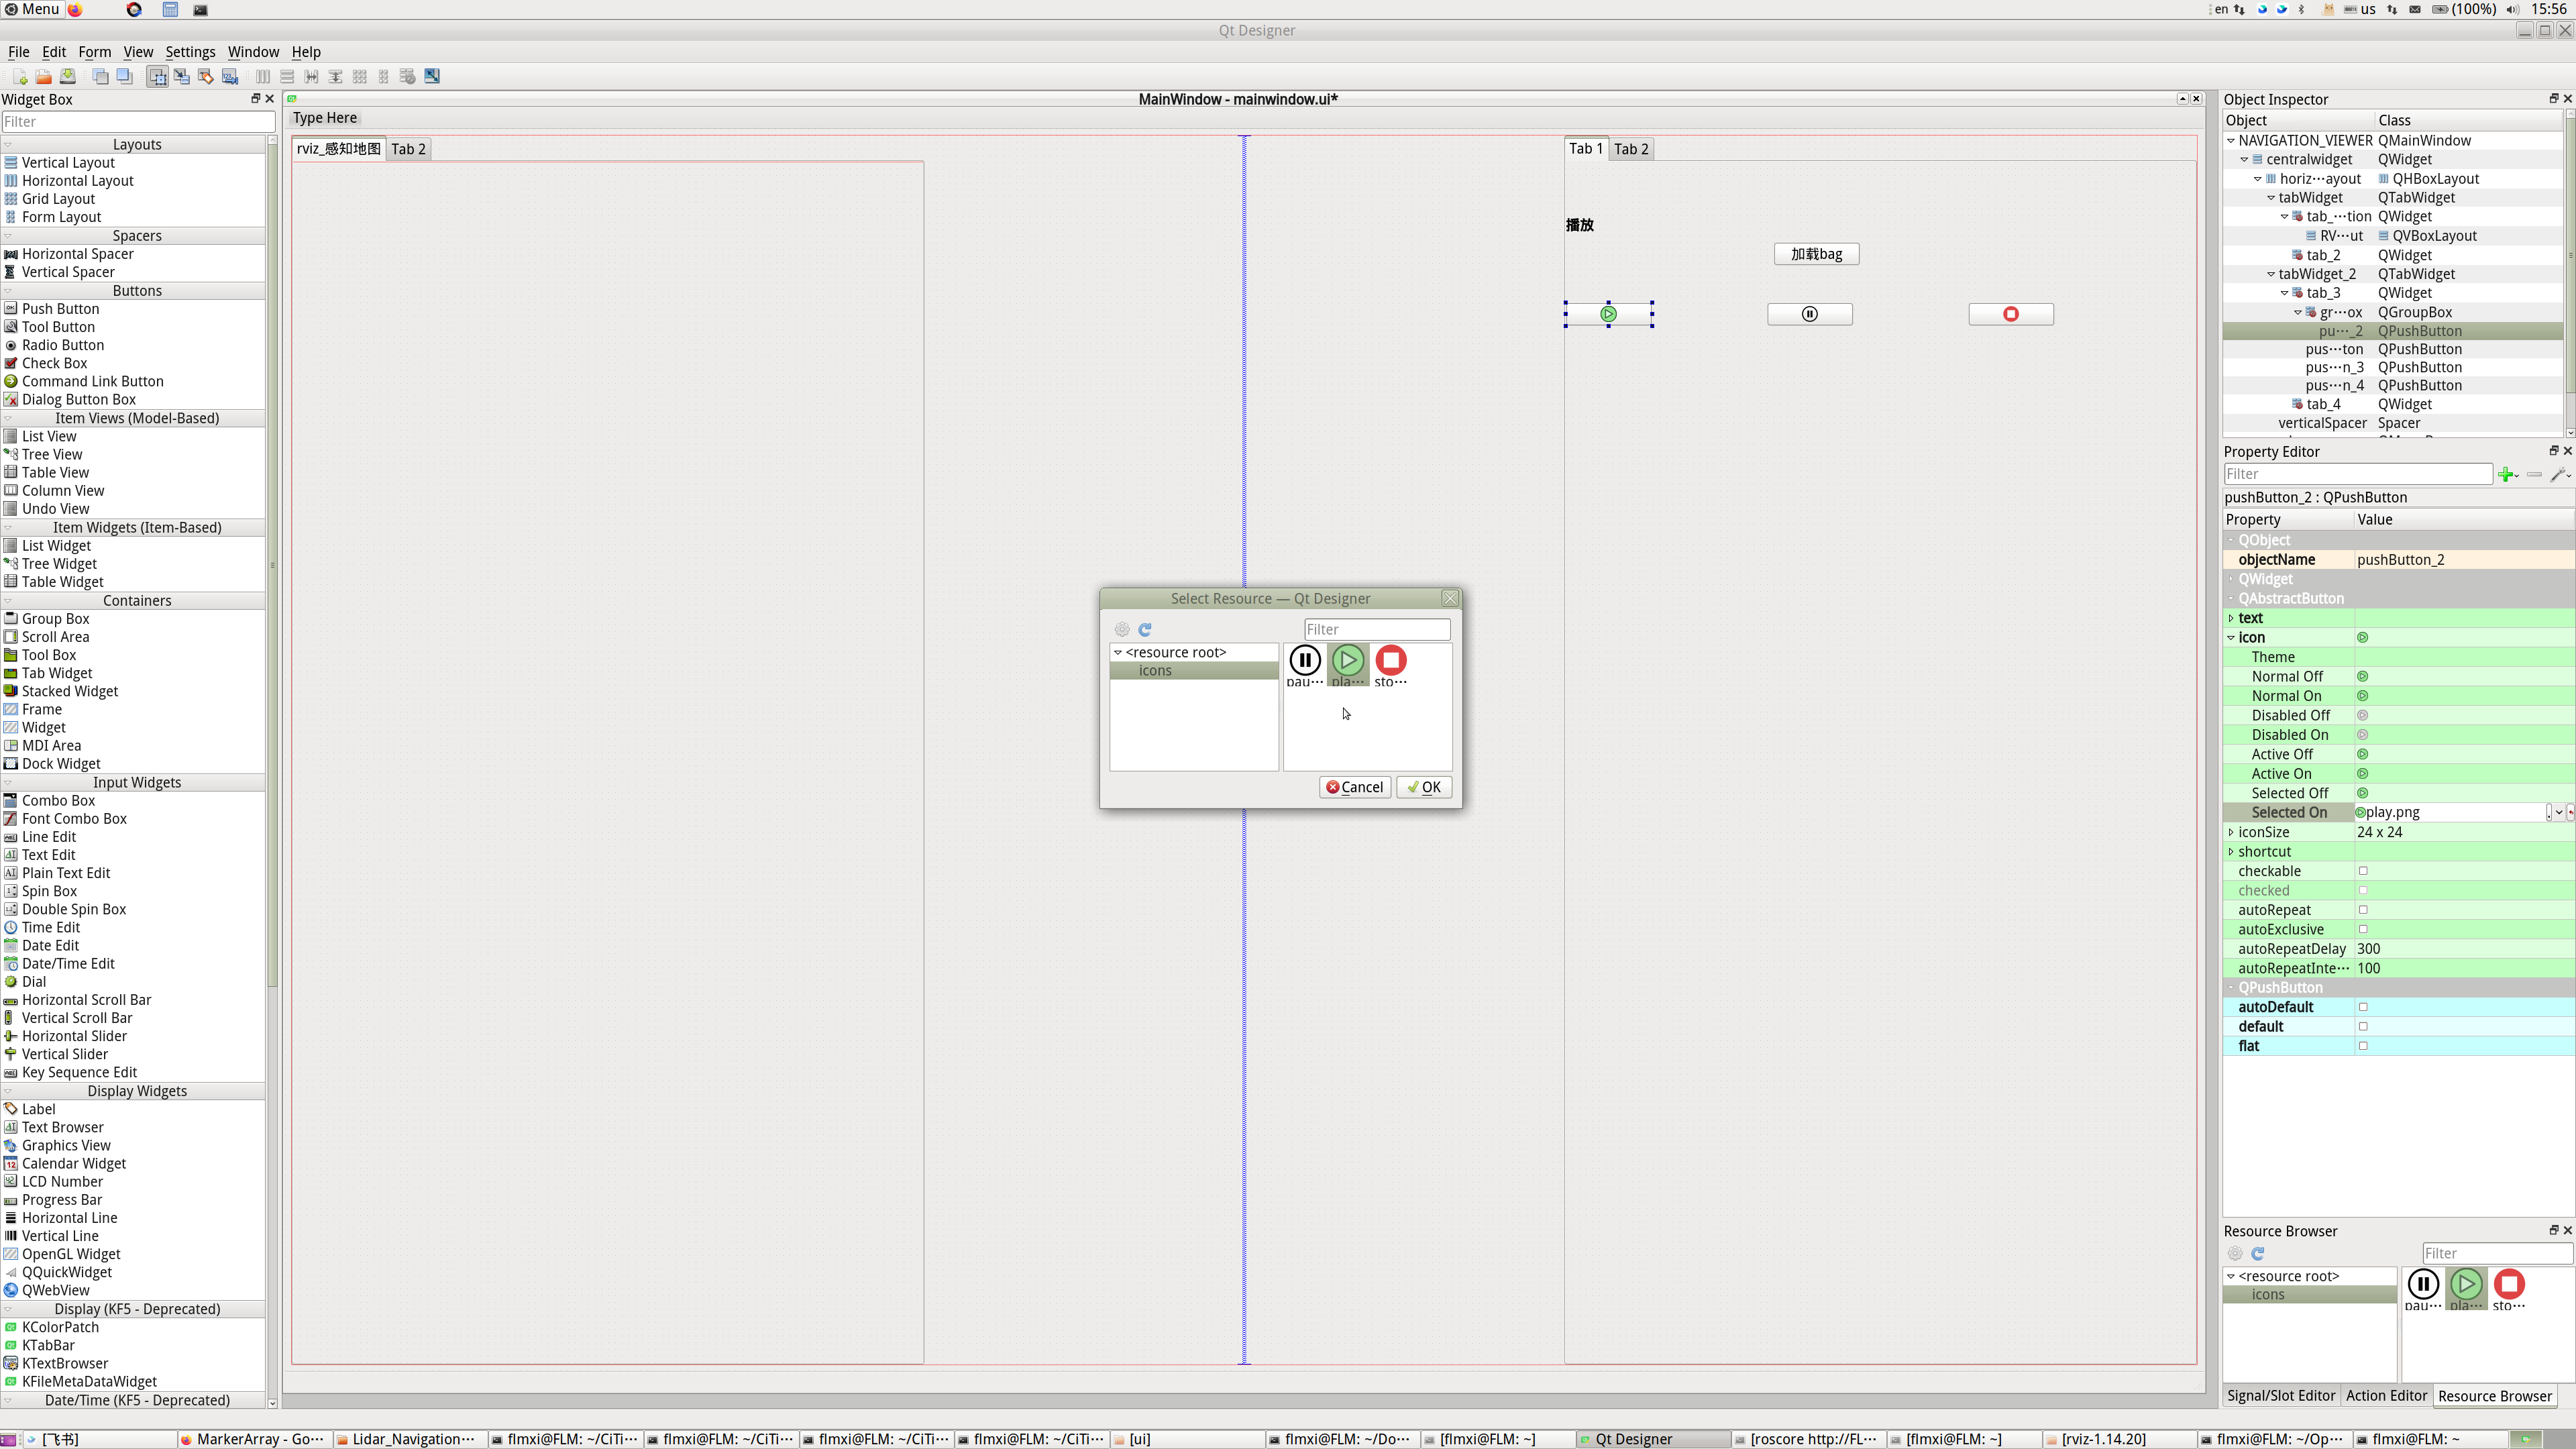The width and height of the screenshot is (2576, 1449).
Task: Click the Edit Signals/Slots toolbar icon
Action: 182,76
